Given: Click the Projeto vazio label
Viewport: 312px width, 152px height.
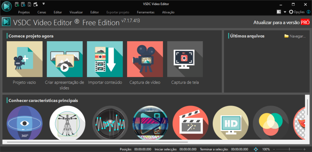Looking at the screenshot, I should tap(25, 83).
